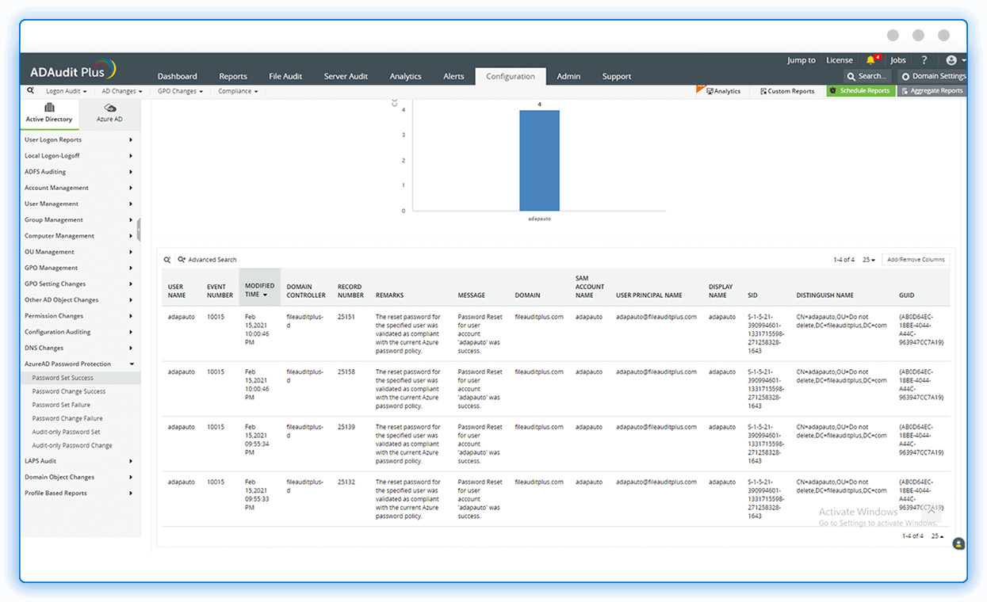Screen dimensions: 987x602
Task: Change rows per page dropdown at table top
Action: click(x=869, y=260)
